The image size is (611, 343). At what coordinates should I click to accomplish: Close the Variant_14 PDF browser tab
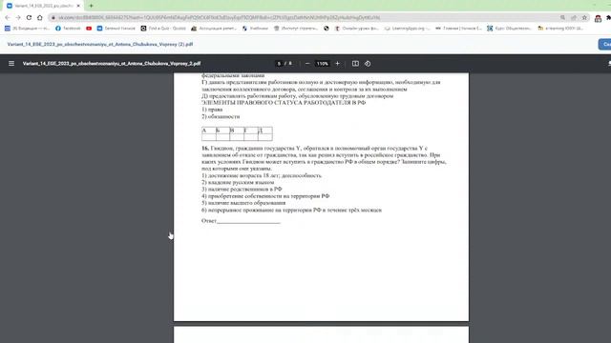click(78, 6)
